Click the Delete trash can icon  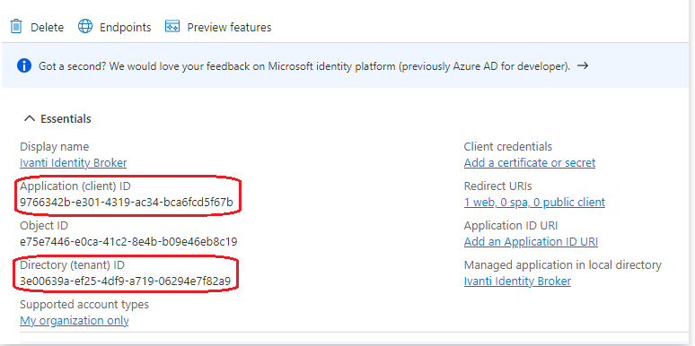(16, 27)
